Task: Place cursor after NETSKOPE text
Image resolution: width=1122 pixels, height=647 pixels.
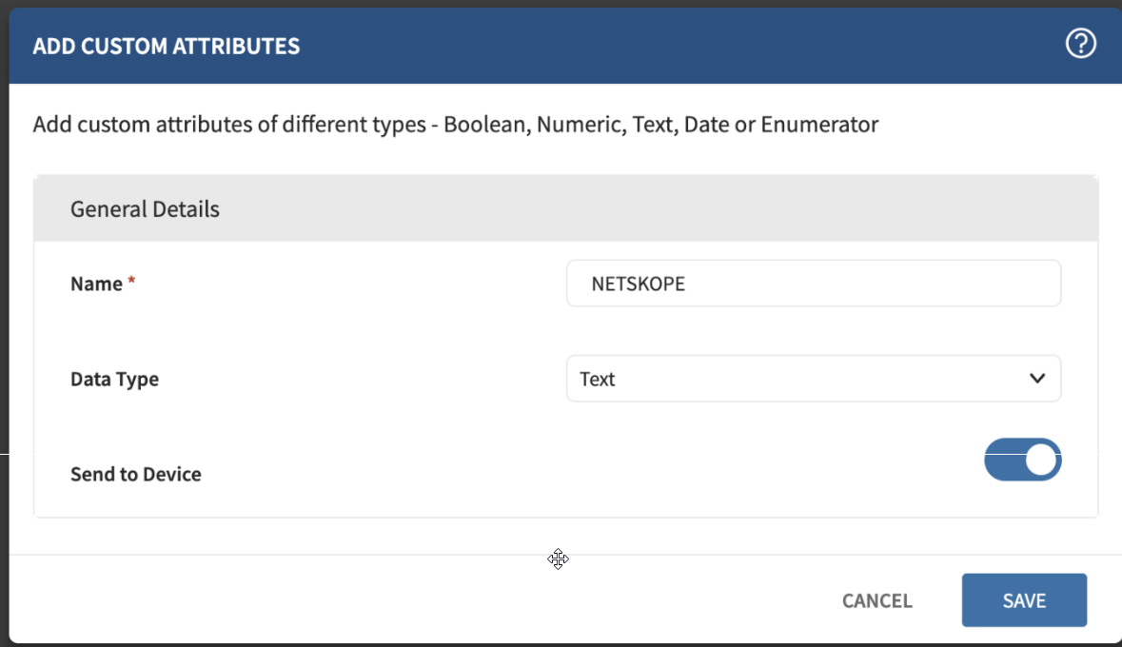Action: [x=686, y=284]
